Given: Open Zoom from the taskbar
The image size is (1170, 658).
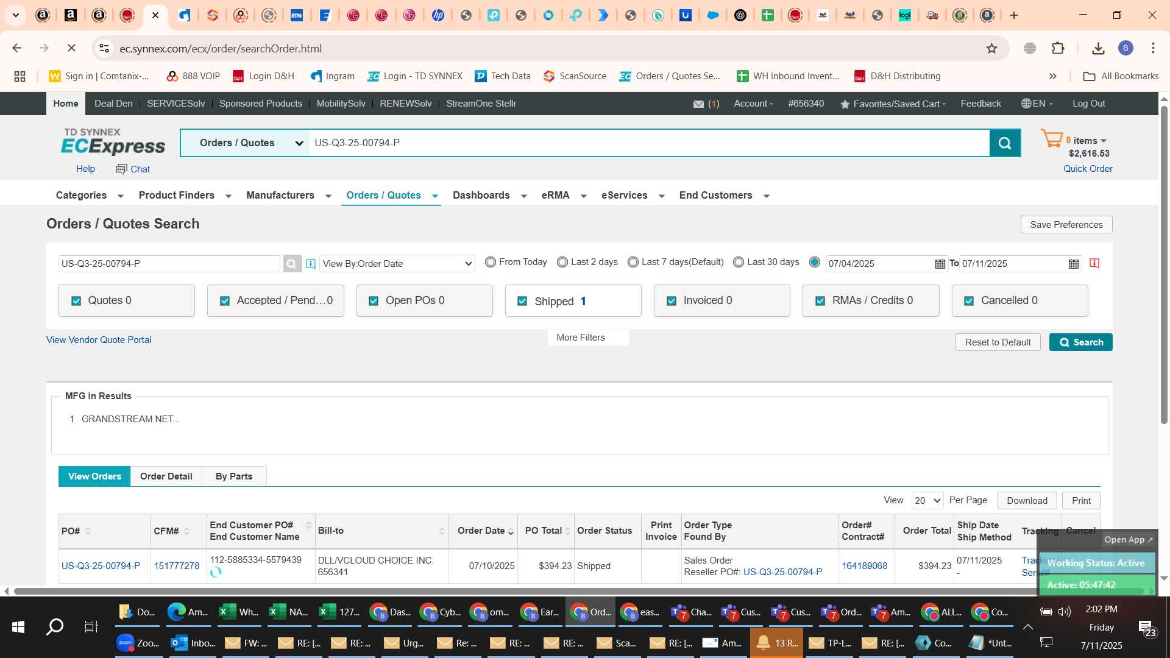Looking at the screenshot, I should click(138, 643).
